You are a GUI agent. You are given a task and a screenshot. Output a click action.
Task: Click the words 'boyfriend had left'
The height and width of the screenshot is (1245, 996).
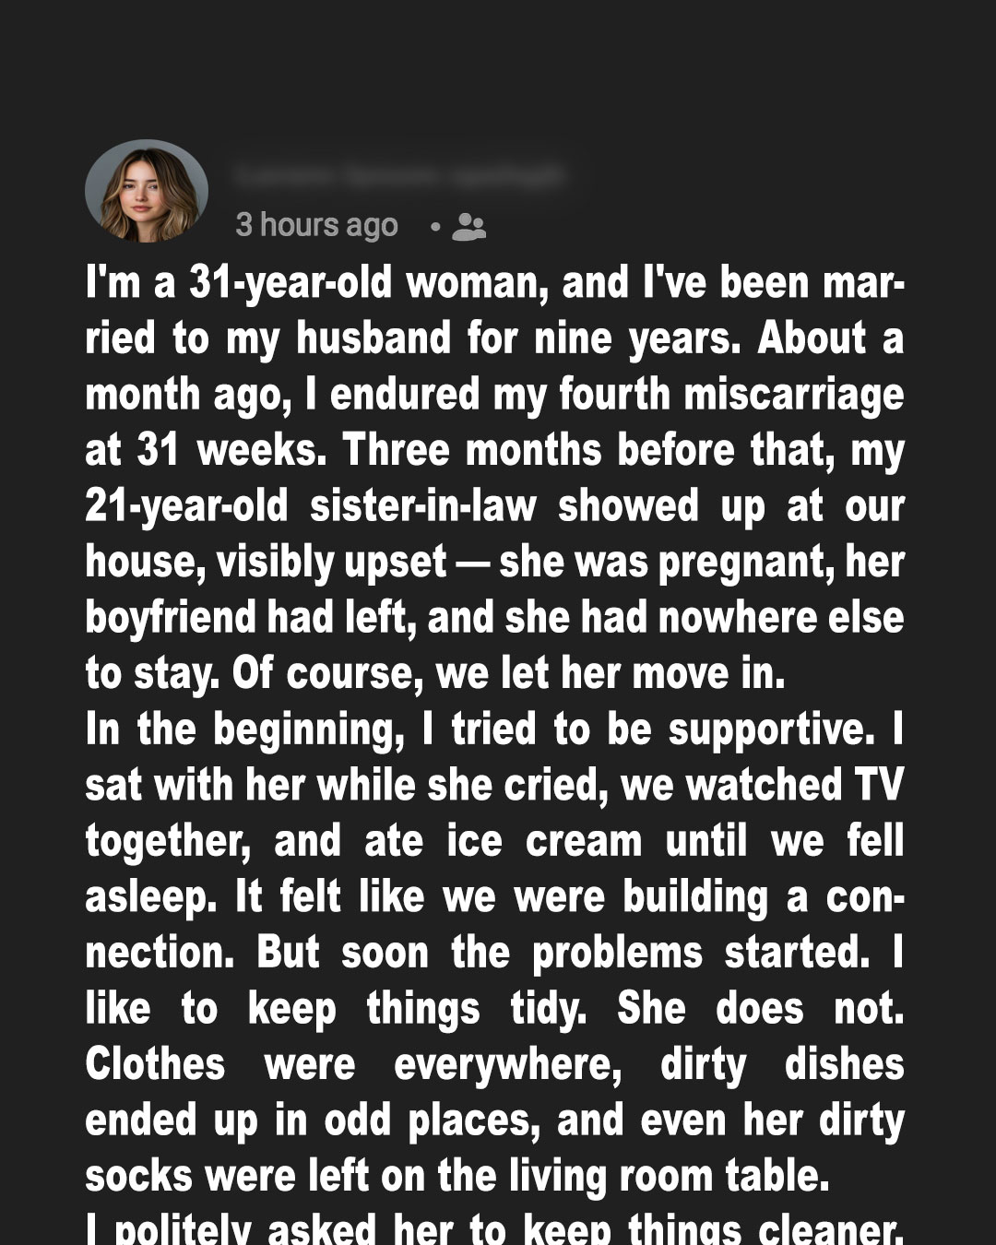[246, 618]
